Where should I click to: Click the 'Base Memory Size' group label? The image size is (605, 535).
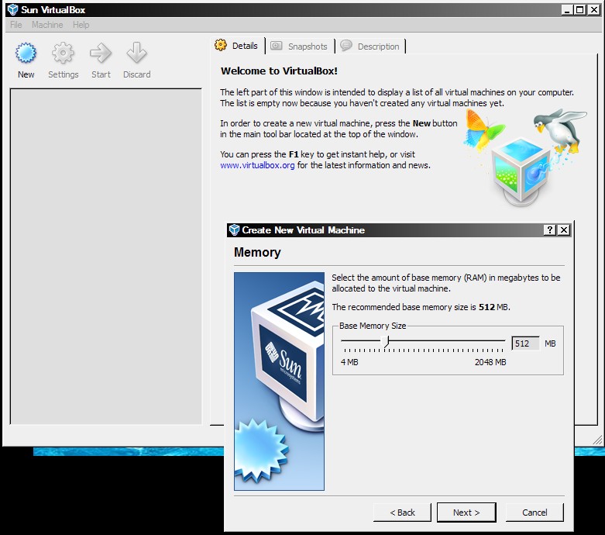point(373,326)
